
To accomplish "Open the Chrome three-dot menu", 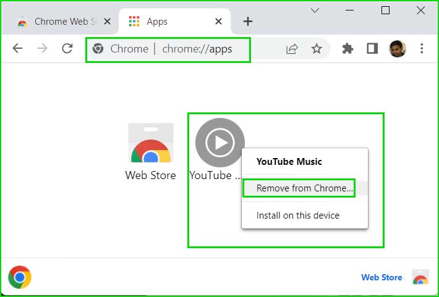I will 422,49.
